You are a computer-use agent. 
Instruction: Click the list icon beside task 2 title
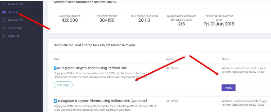59,101
